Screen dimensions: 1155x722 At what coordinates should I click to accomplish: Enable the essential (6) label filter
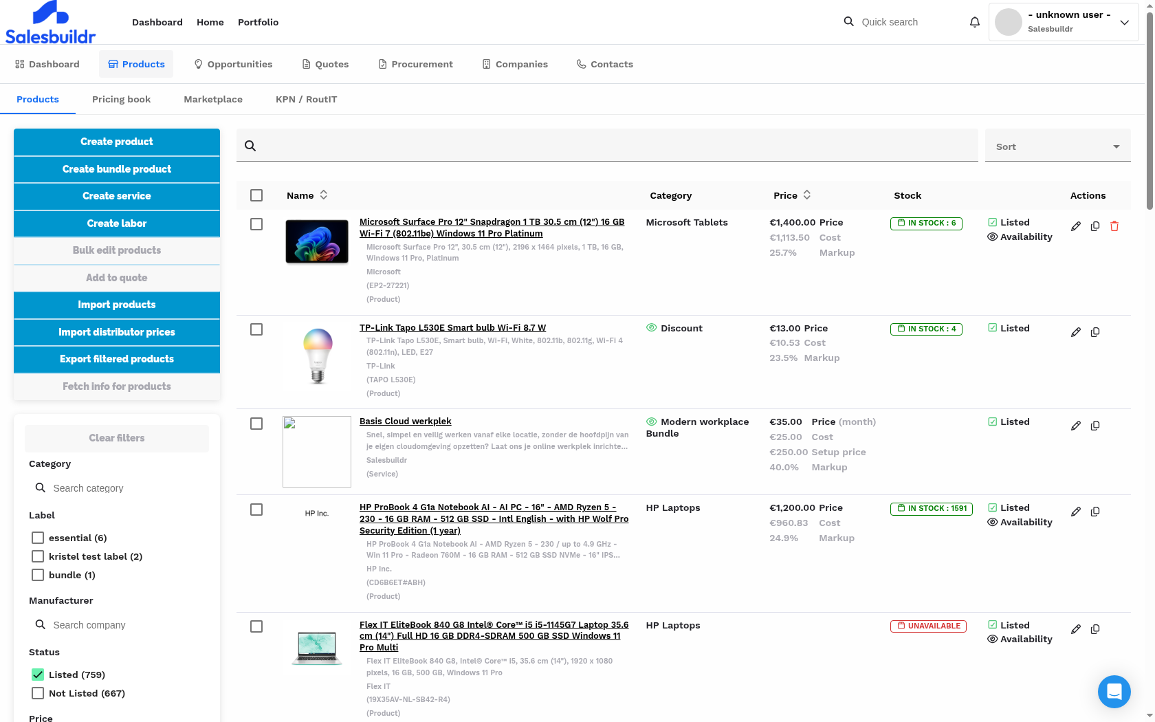click(38, 538)
